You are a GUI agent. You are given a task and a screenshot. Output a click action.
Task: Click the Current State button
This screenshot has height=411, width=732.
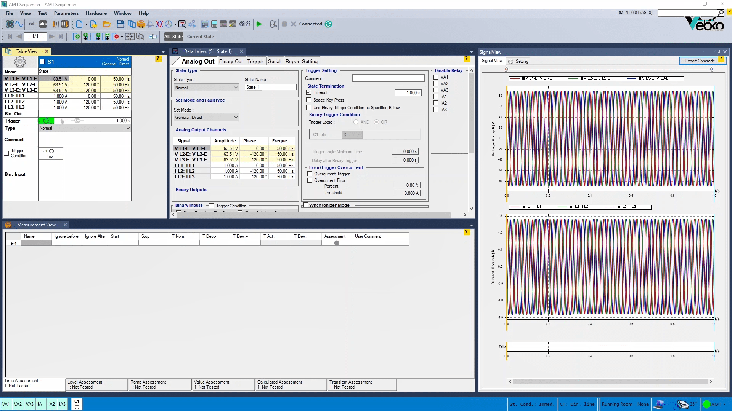click(200, 37)
